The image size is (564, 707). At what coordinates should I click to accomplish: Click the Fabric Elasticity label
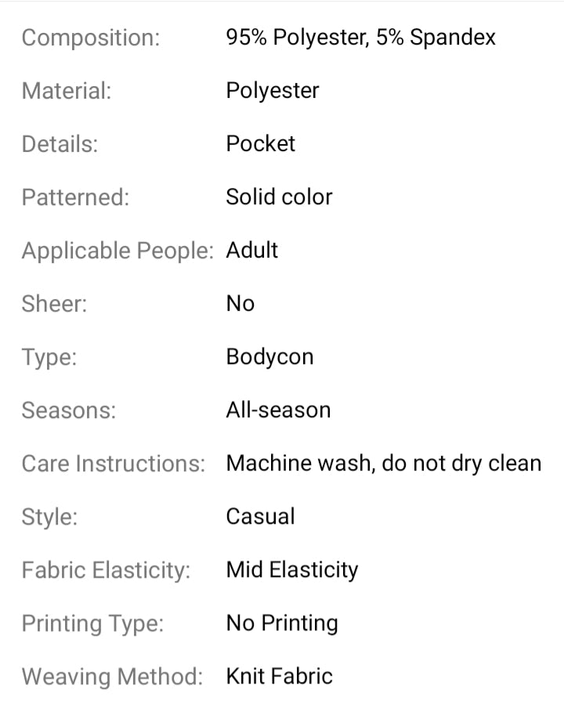click(107, 570)
